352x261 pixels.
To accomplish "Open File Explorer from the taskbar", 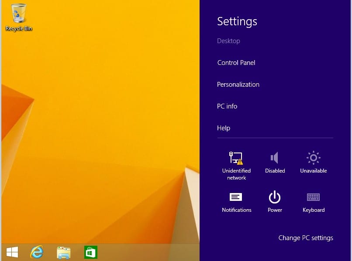I will pos(63,252).
